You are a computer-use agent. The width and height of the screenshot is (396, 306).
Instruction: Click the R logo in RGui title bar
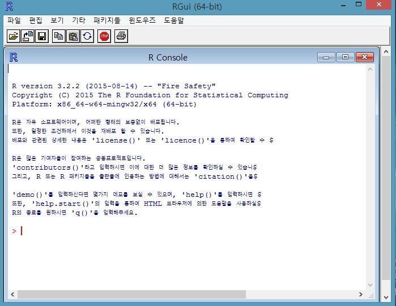coord(9,6)
